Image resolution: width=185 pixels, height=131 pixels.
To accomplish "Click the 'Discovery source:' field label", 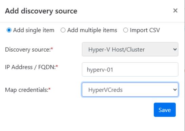I will coord(29,50).
